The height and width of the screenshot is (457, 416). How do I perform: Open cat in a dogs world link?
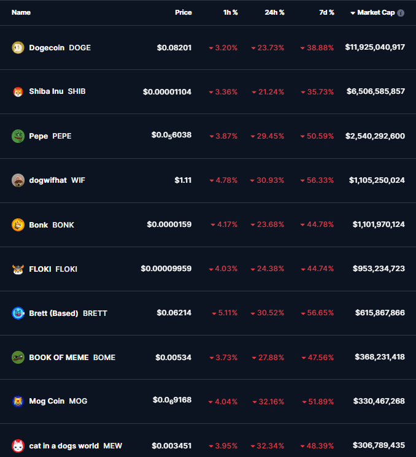coord(75,445)
